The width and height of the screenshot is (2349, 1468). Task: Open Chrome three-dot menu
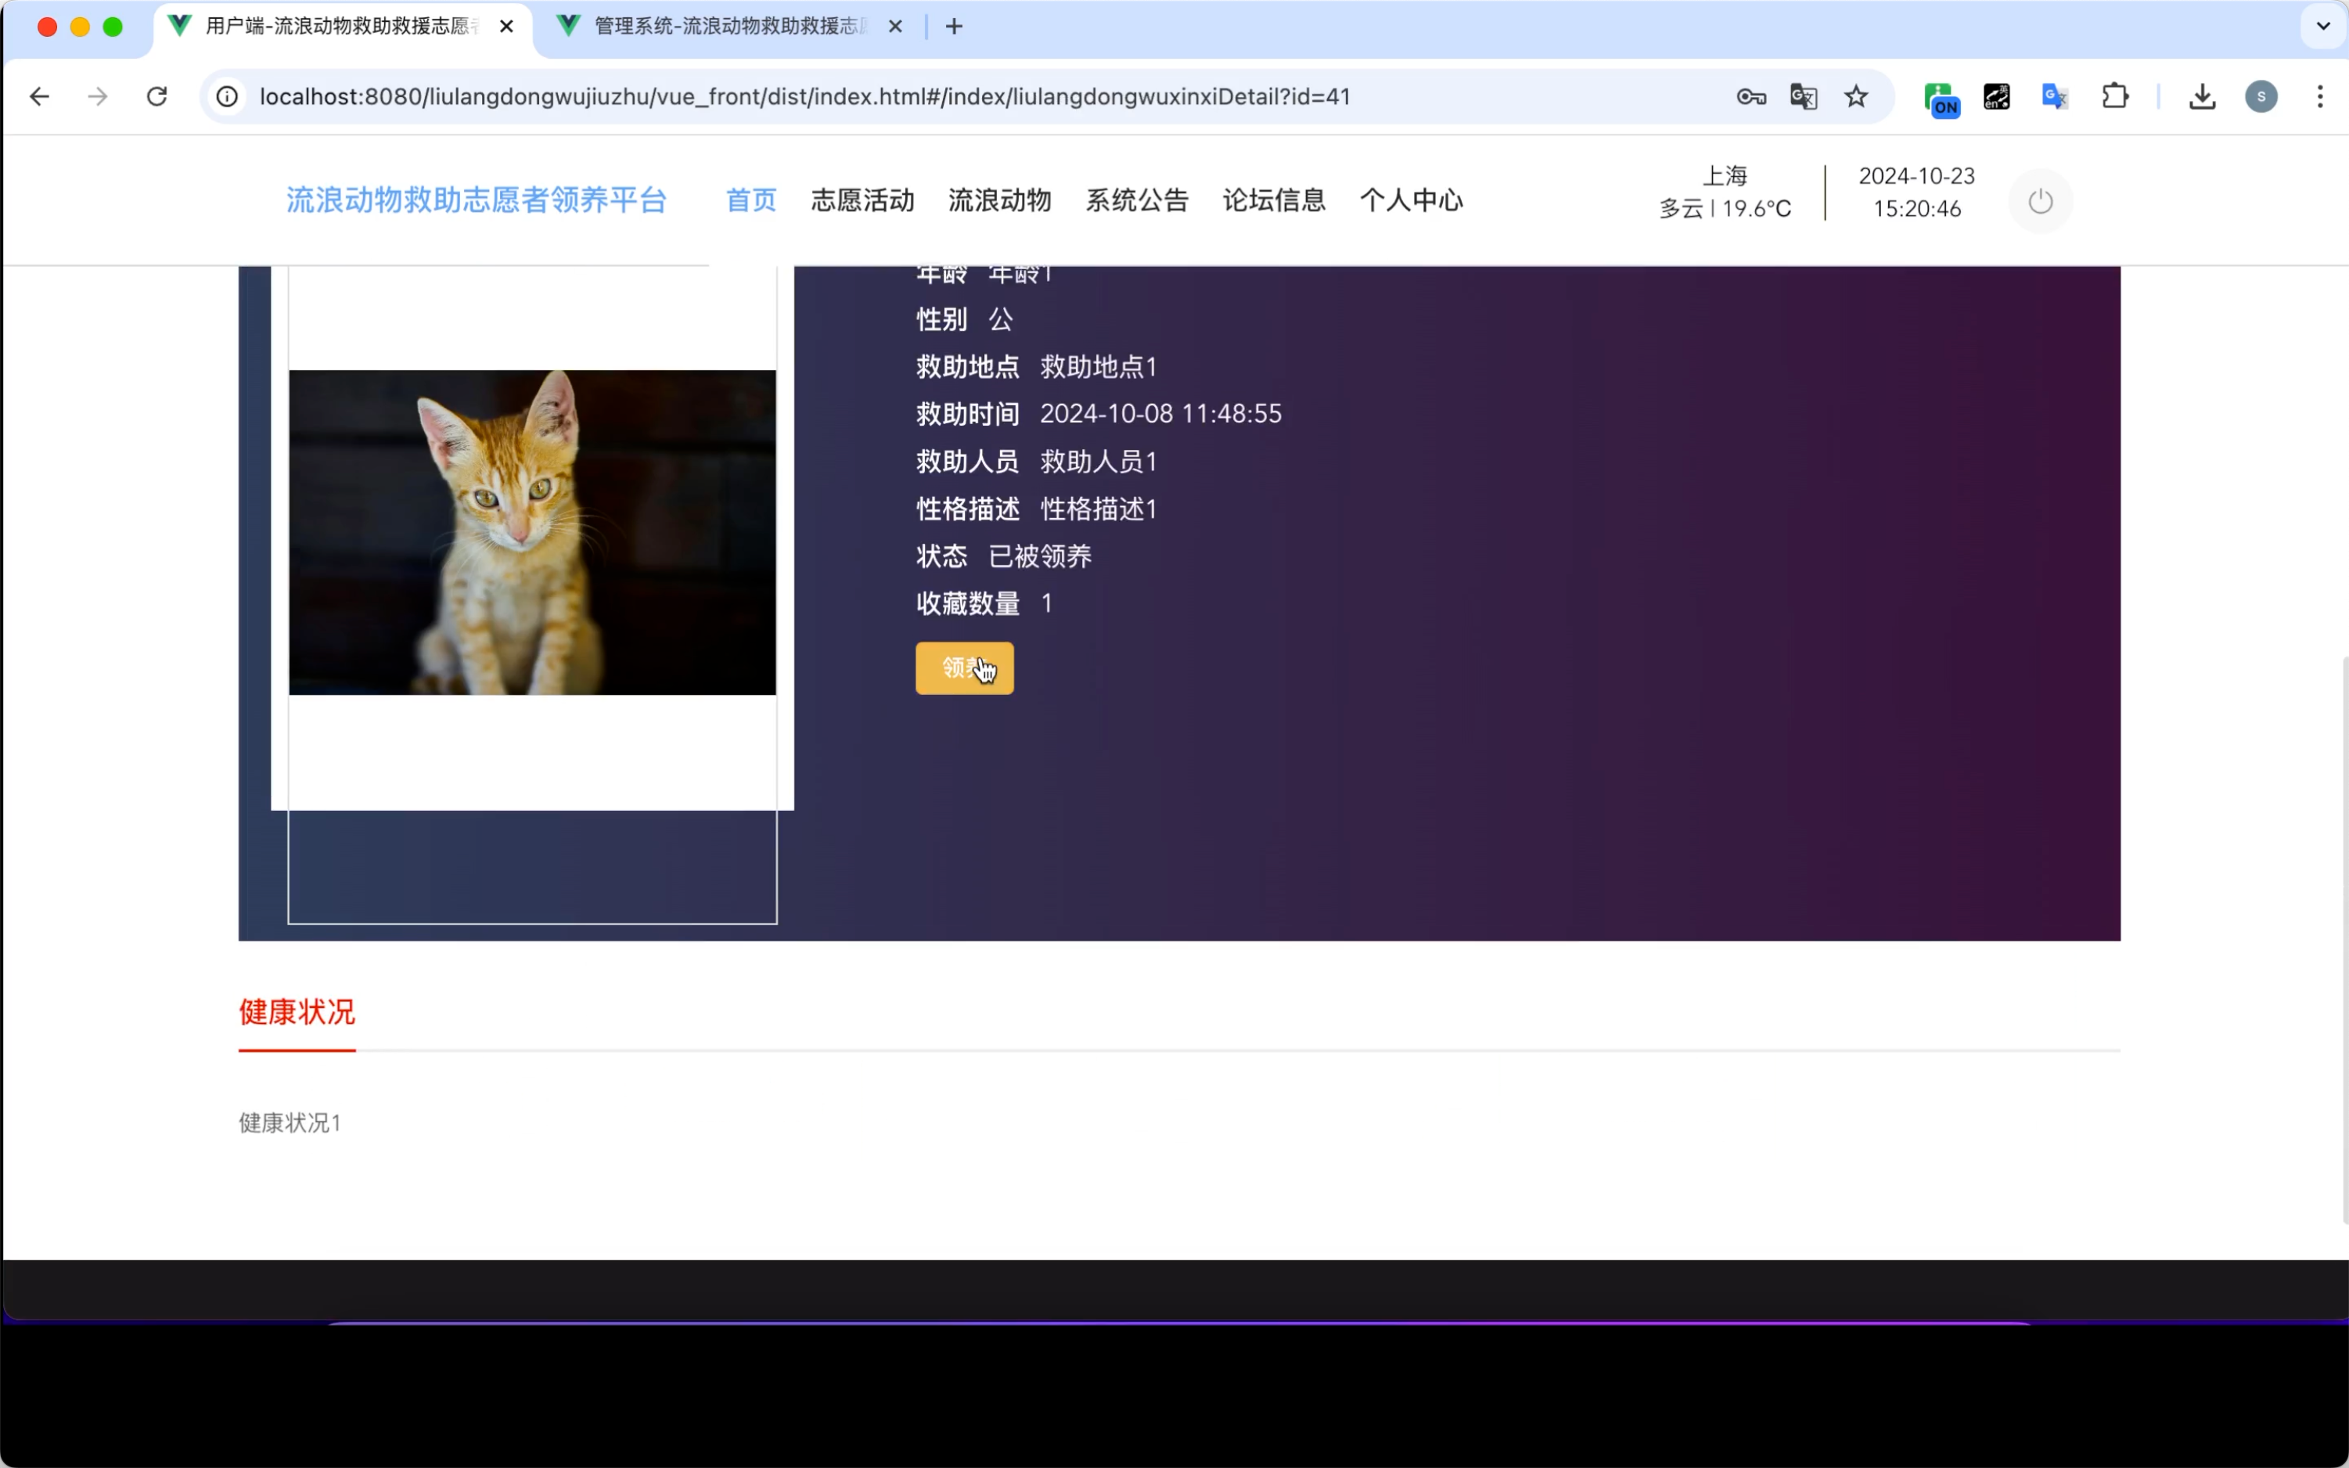(2320, 96)
